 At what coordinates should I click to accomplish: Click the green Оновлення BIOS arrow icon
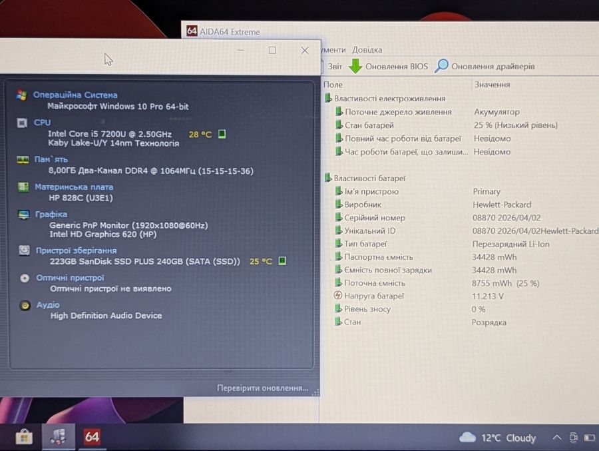click(355, 66)
